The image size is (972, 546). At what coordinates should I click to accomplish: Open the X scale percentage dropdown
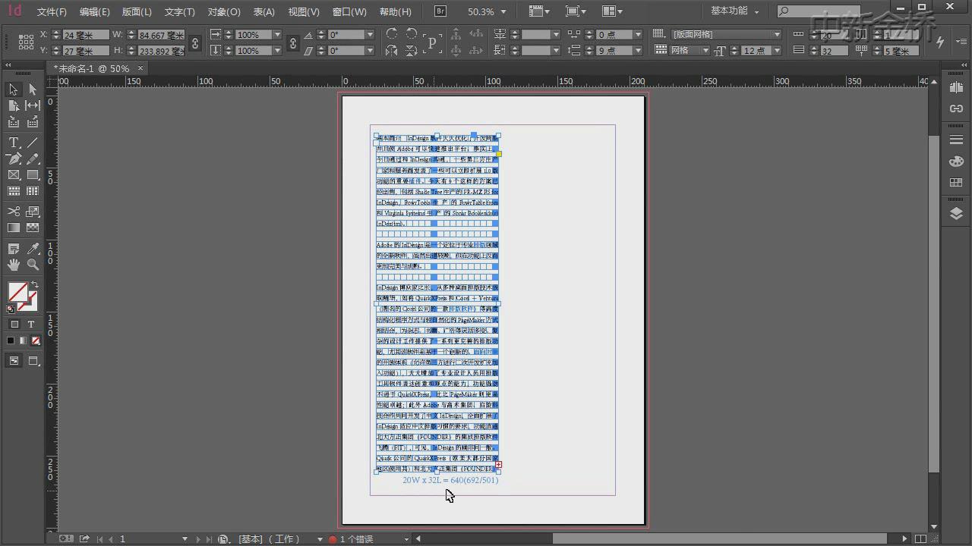coord(276,35)
